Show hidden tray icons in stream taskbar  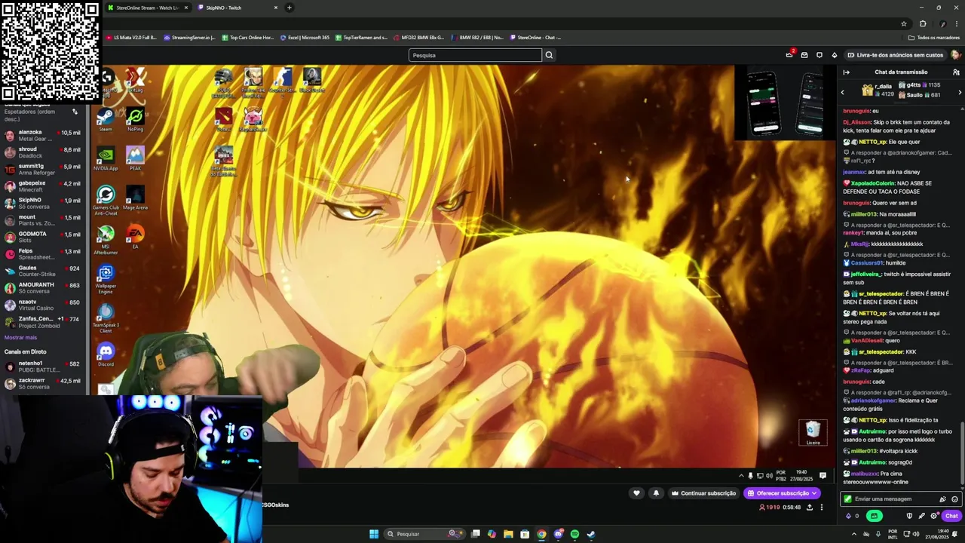coord(741,476)
